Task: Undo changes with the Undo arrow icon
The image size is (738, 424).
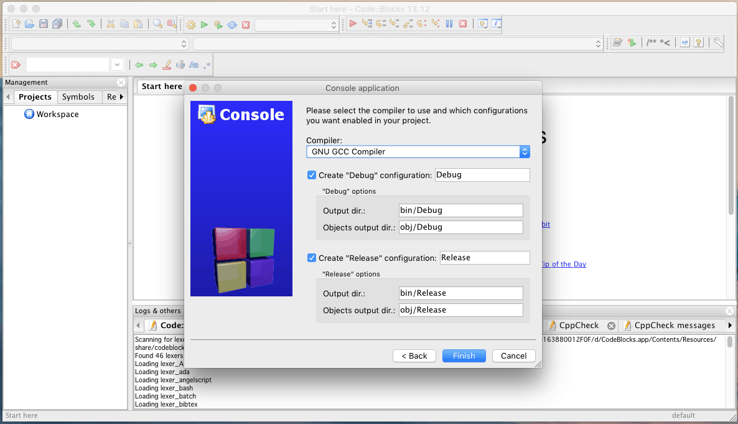Action: point(77,24)
